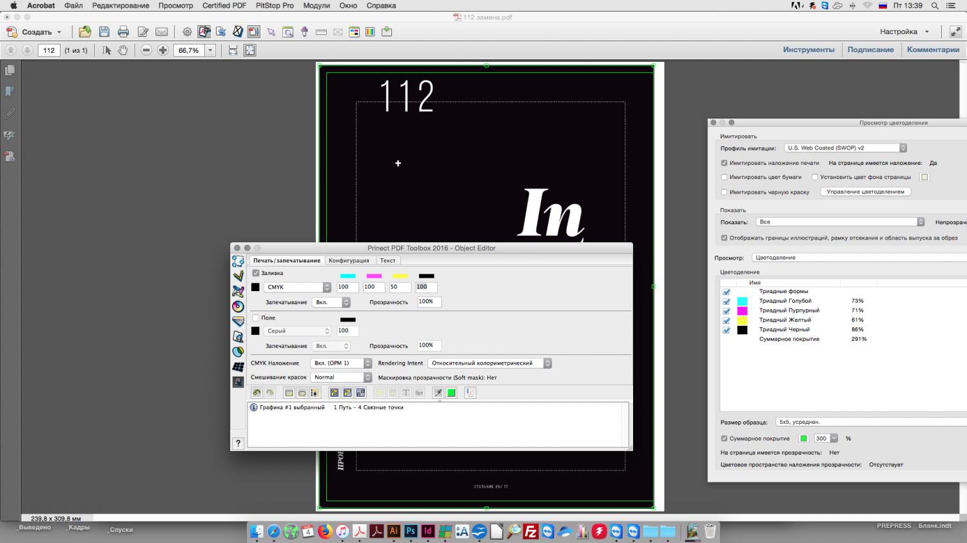
Task: Click the rectangle shape tool in Object Editor
Action: pos(289,393)
